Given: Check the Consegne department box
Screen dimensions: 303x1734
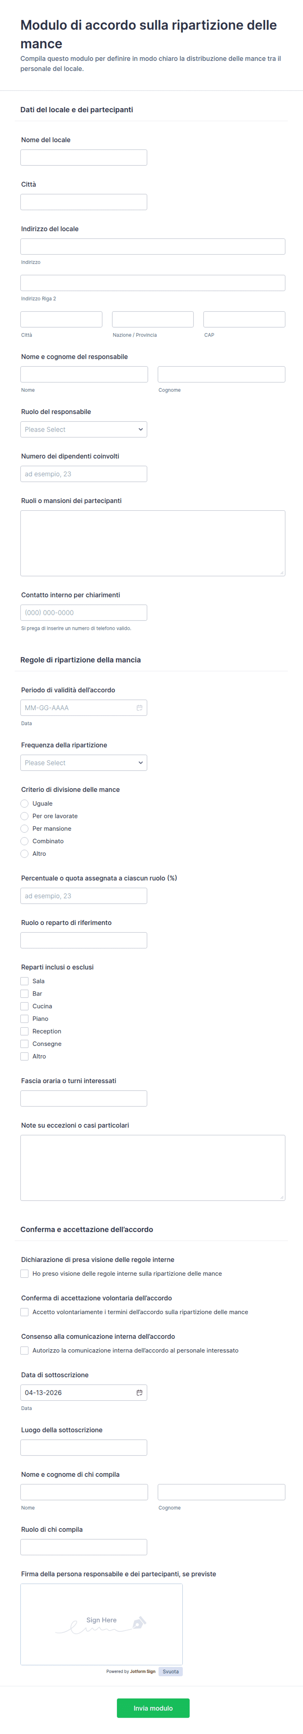Looking at the screenshot, I should point(25,1044).
